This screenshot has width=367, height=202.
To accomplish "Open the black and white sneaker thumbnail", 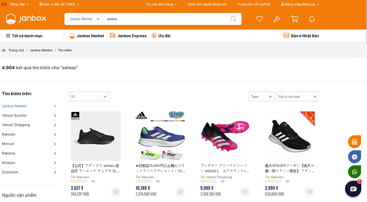I will pos(290,136).
